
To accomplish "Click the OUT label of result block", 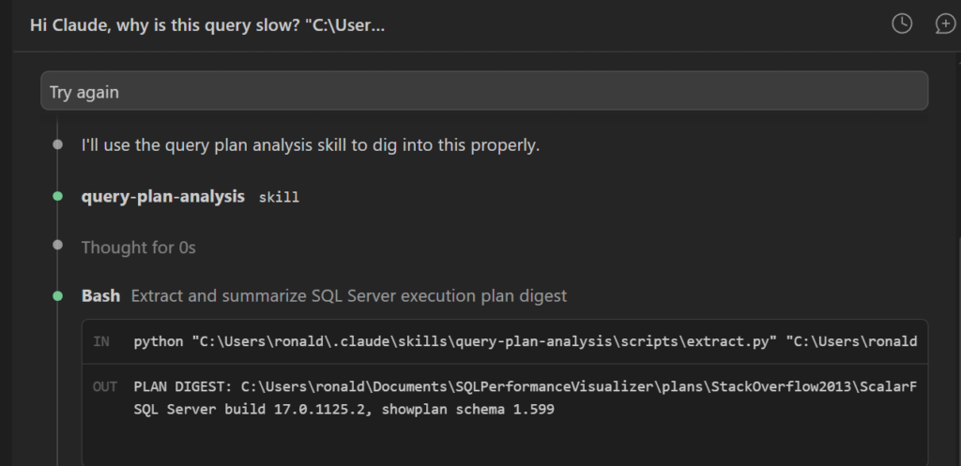I will click(x=105, y=387).
